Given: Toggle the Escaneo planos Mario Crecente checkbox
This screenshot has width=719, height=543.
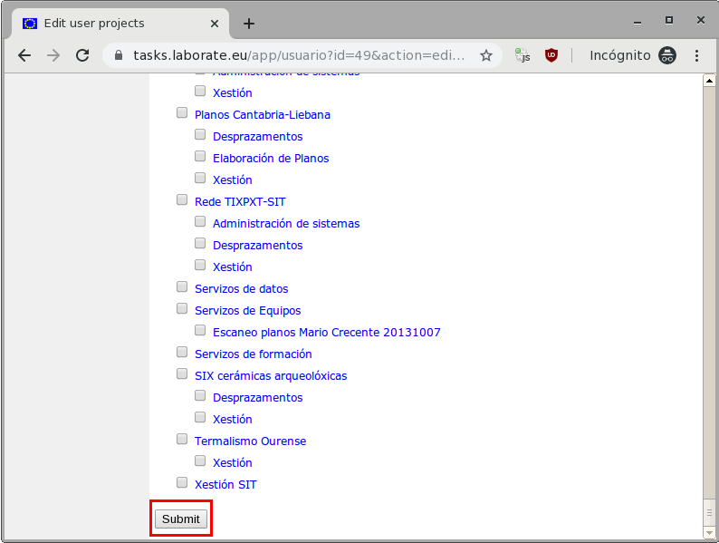Looking at the screenshot, I should (x=200, y=331).
